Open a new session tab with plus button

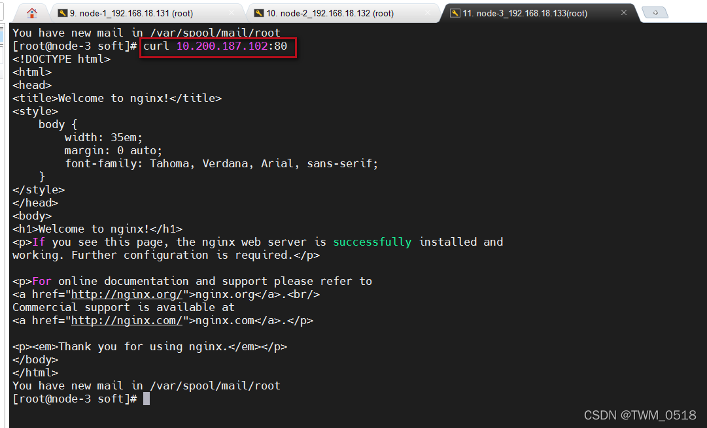coord(655,13)
